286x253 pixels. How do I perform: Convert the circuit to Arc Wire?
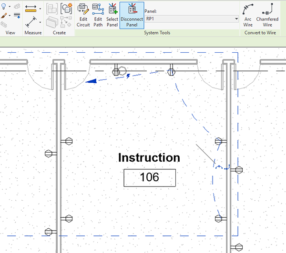pos(248,14)
